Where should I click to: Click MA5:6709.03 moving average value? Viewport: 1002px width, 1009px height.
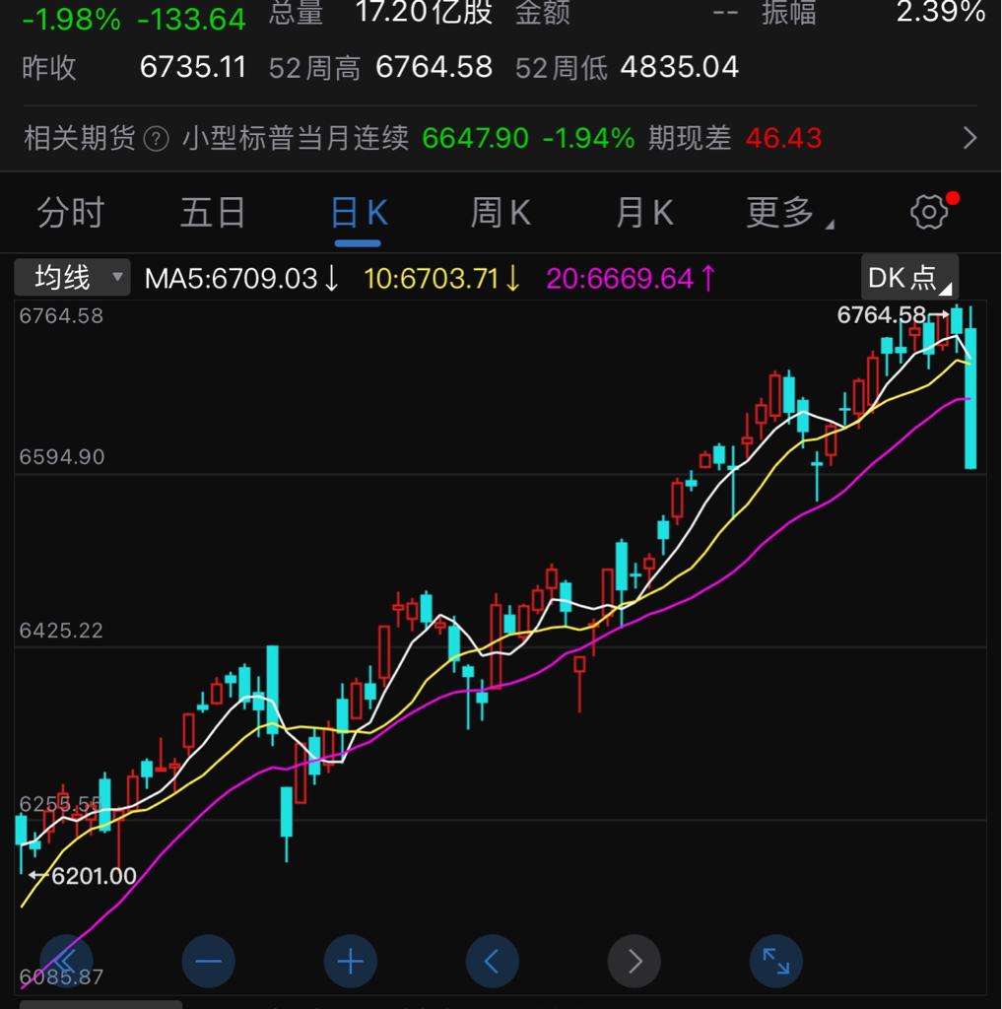coord(241,279)
